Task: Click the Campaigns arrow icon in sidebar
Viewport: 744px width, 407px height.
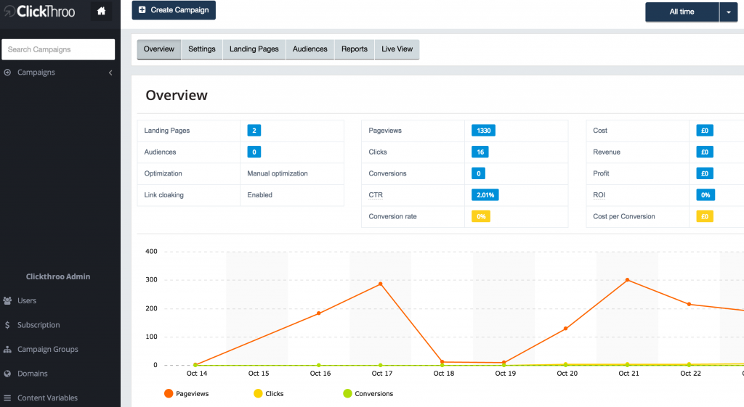Action: point(7,73)
